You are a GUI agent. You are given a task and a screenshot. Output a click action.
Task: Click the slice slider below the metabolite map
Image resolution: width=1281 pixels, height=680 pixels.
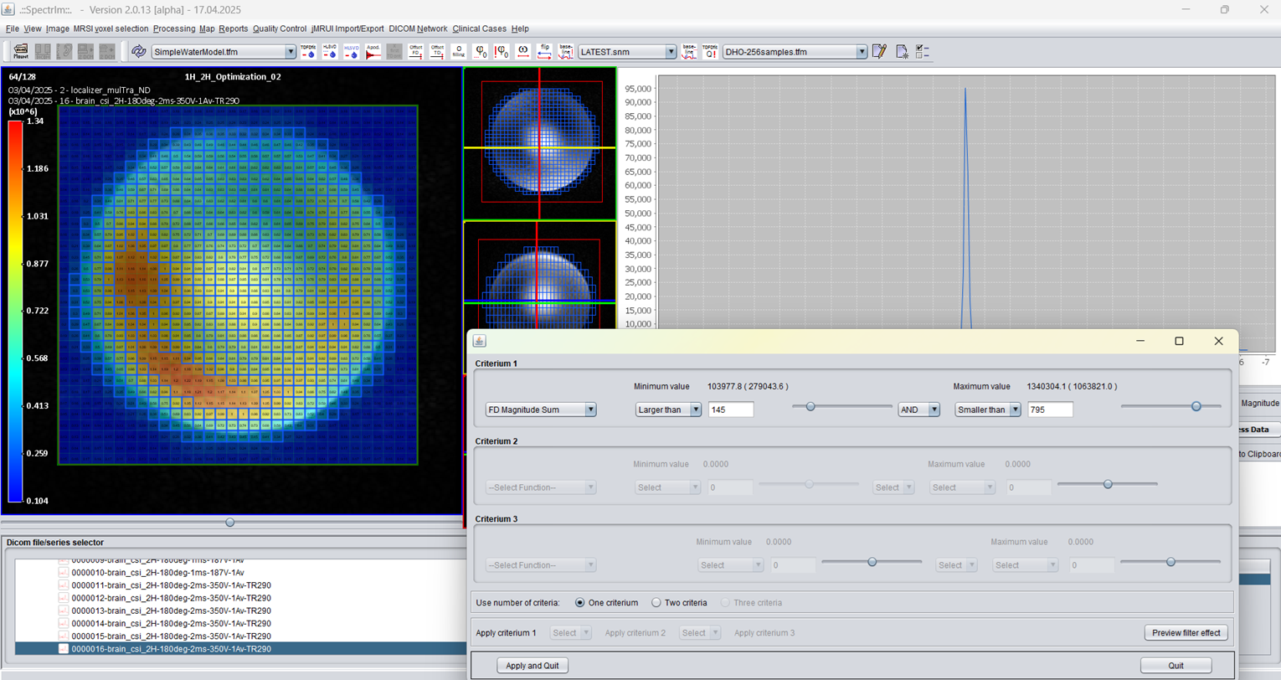tap(230, 522)
